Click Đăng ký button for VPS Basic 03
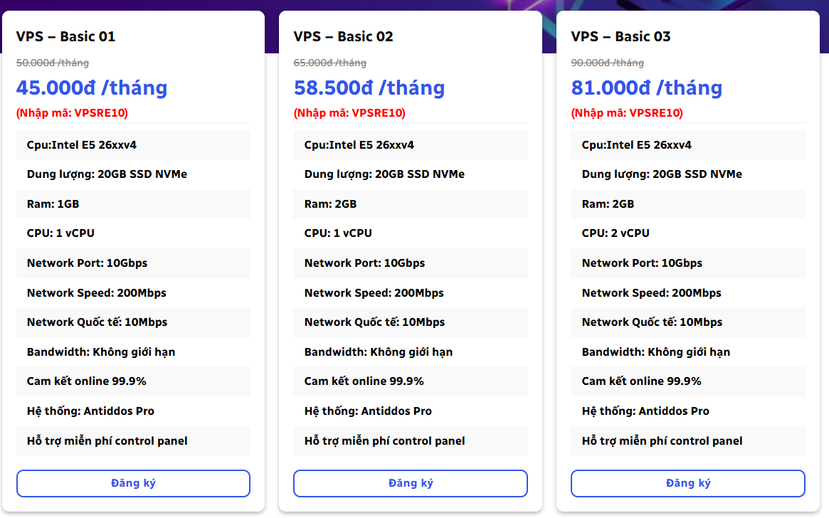The image size is (829, 518). coord(688,483)
